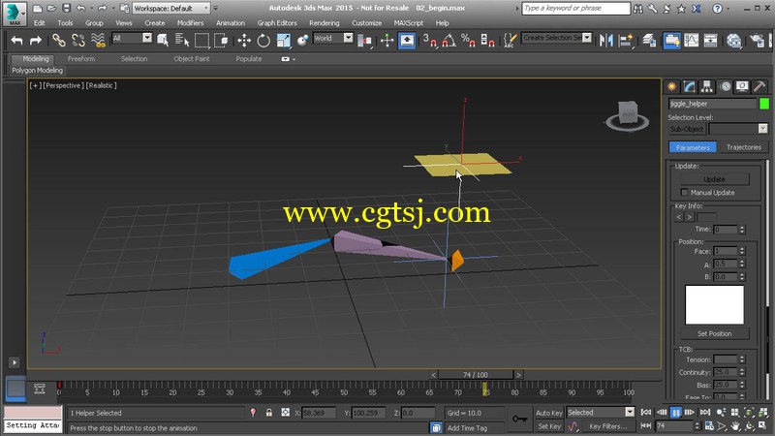
Task: Toggle Set Key mode
Action: point(549,426)
